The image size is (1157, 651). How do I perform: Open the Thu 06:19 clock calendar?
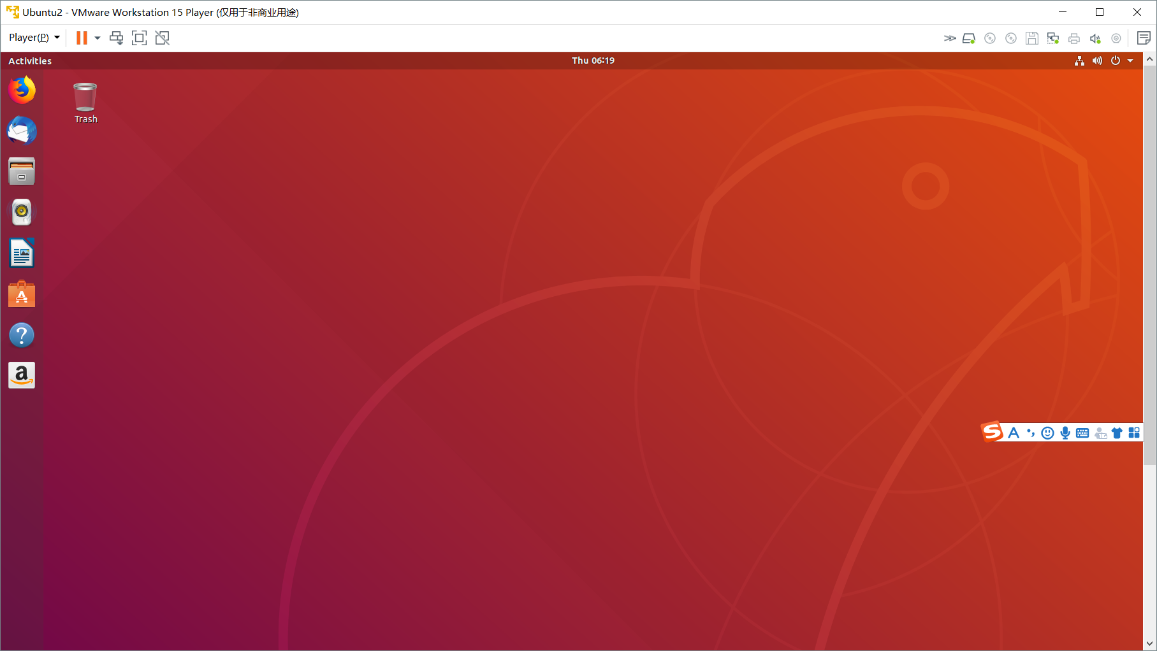point(593,61)
